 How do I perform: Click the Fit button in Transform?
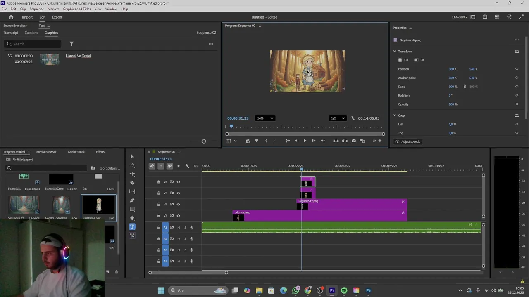[419, 60]
